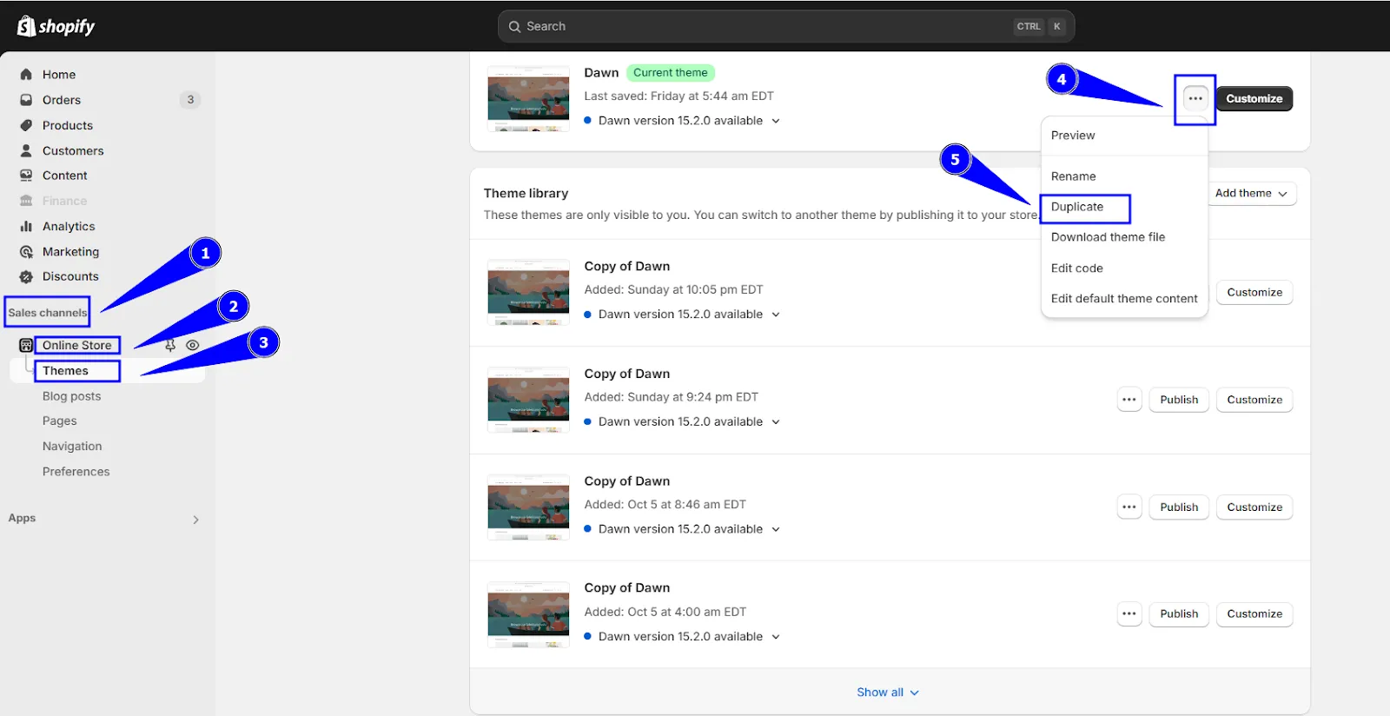Click the Analytics bar chart icon

(26, 226)
